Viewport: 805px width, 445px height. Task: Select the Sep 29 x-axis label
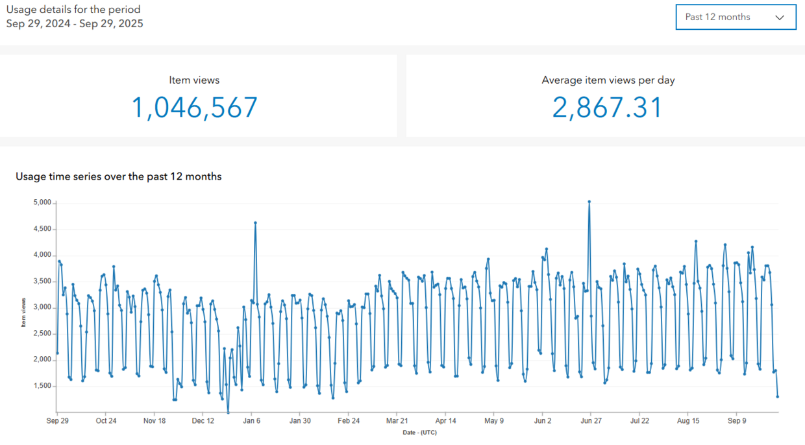[58, 420]
